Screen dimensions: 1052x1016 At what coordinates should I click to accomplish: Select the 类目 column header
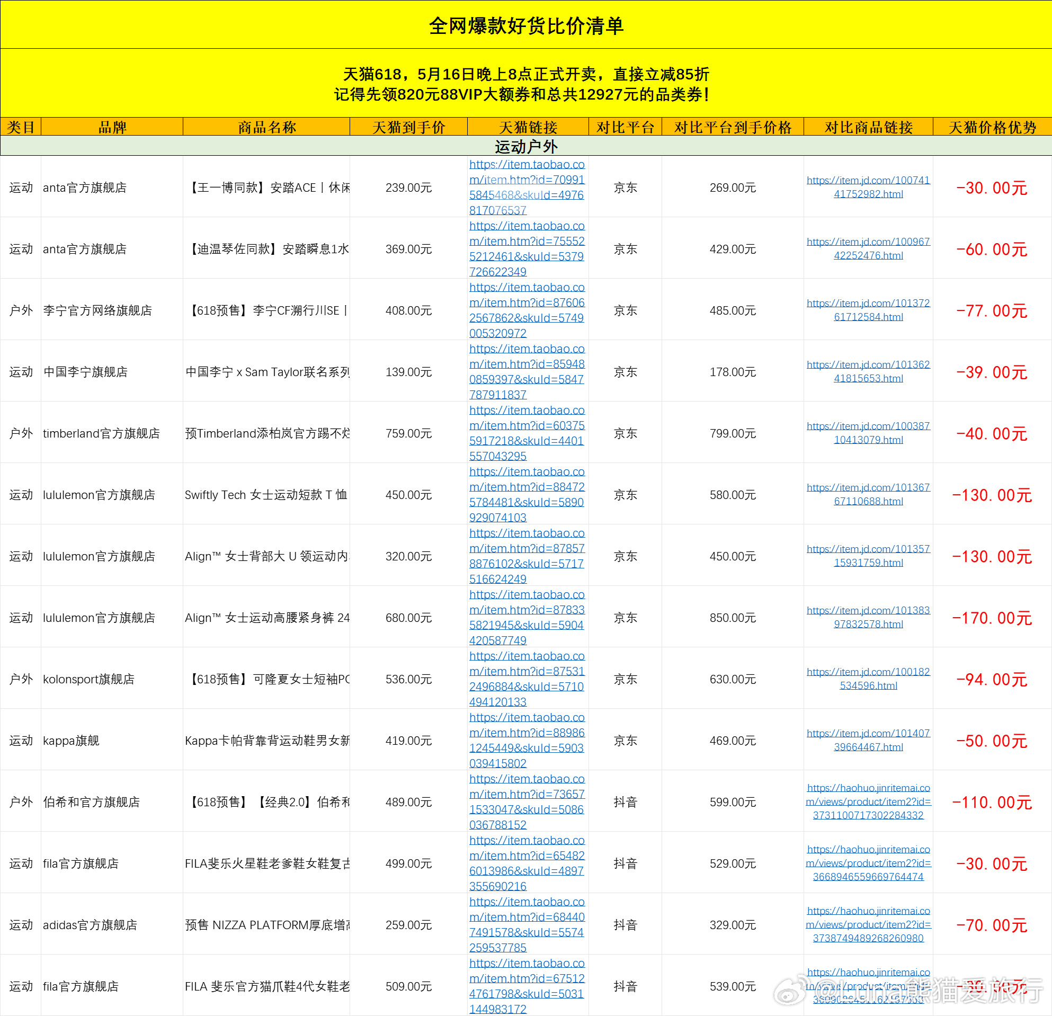point(21,127)
